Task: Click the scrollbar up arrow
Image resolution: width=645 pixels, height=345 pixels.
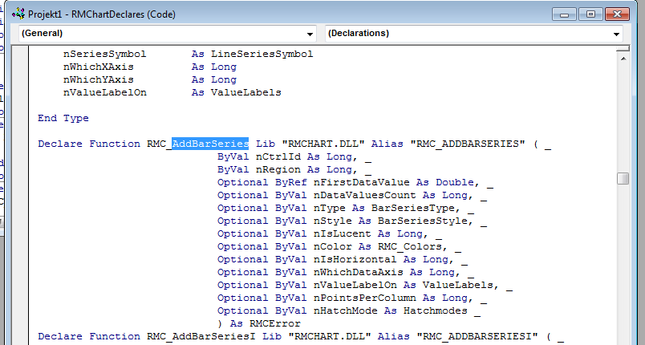Action: 623,59
